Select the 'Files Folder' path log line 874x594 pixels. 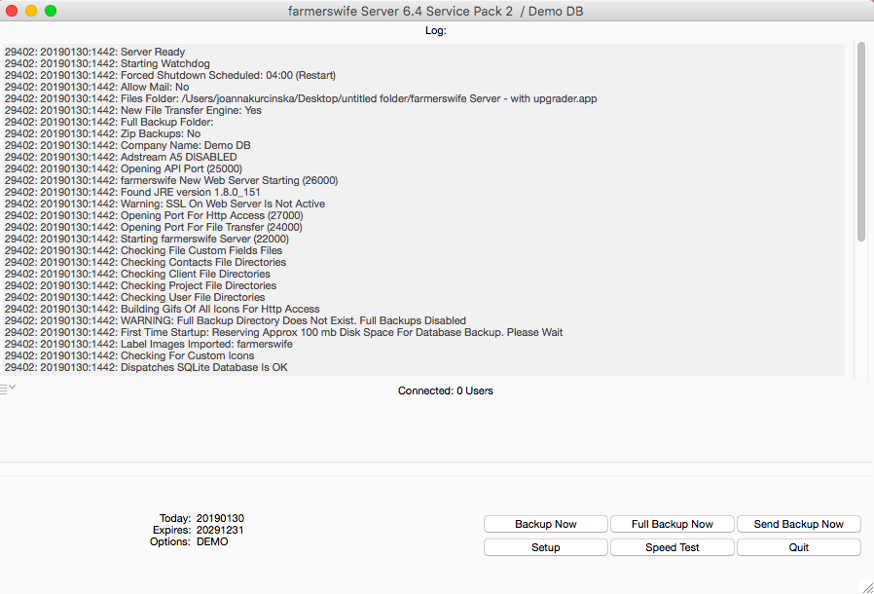click(301, 98)
